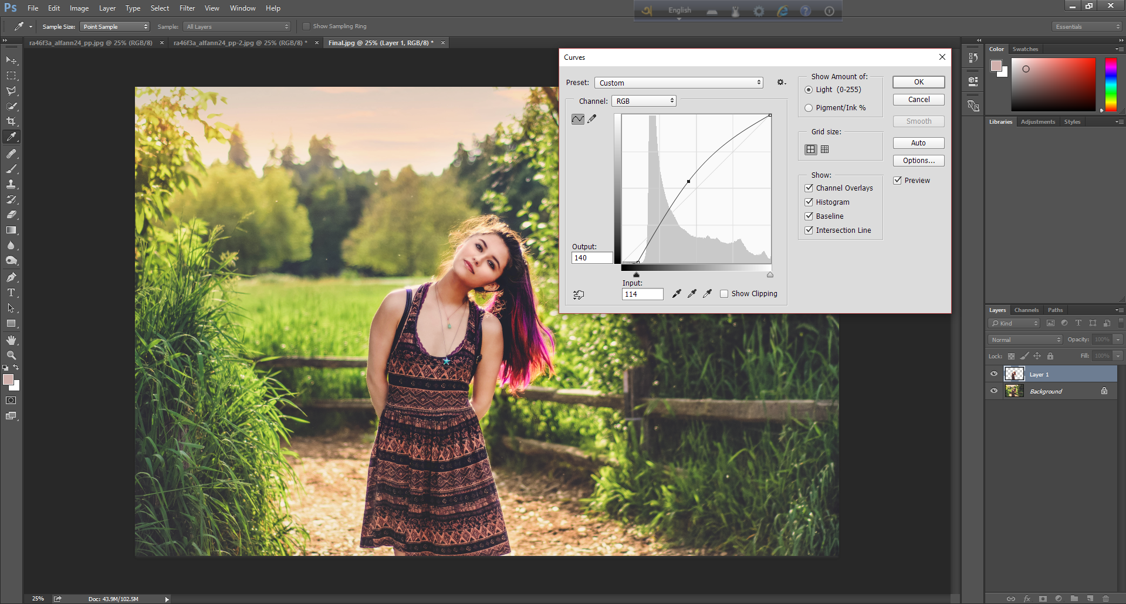
Task: Uncheck the Histogram checkbox
Action: click(809, 202)
